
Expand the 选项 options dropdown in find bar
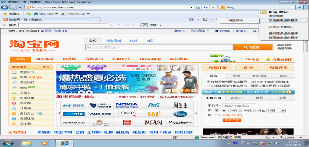tap(154, 25)
